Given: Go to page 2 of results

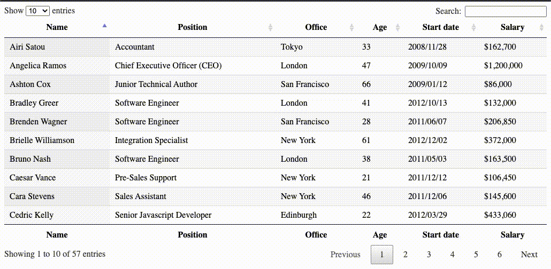Looking at the screenshot, I should pos(405,255).
